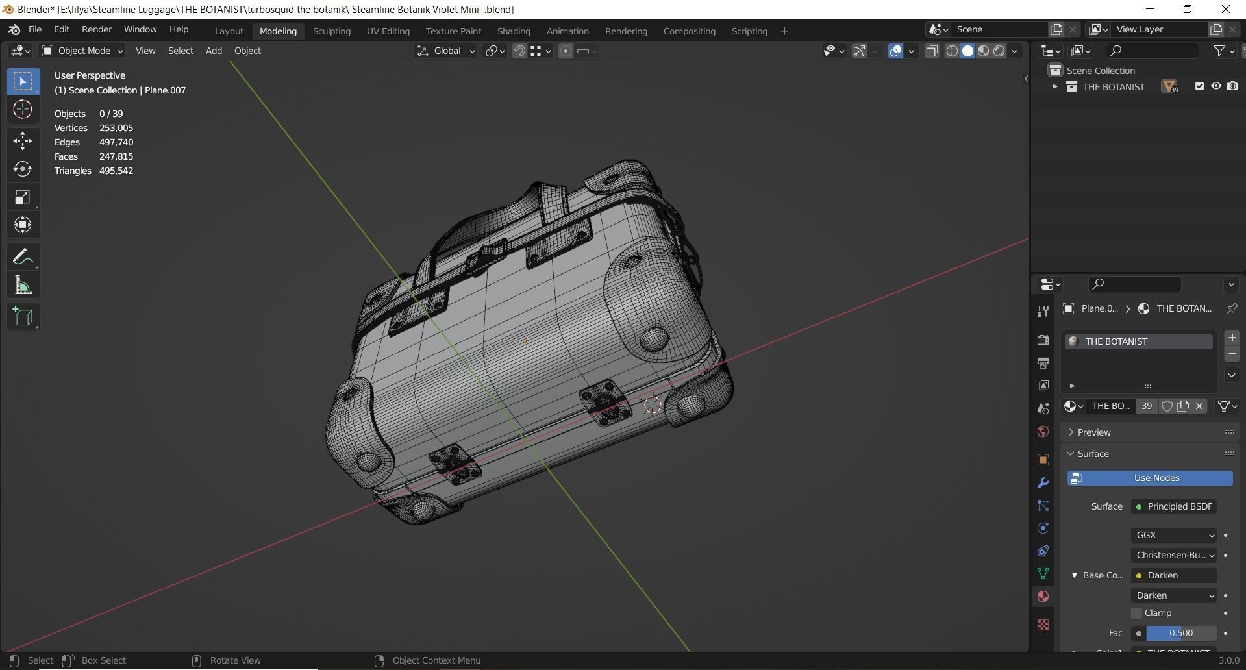Open the Scene properties tab
This screenshot has width=1246, height=670.
[x=1043, y=408]
